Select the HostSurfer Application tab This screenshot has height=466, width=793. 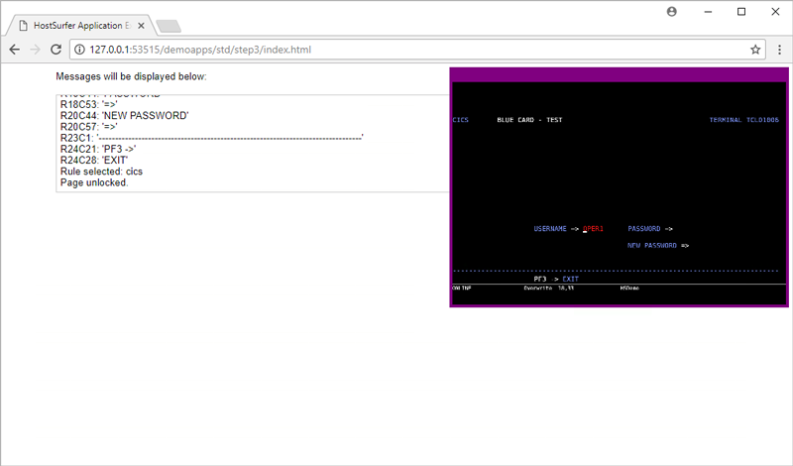point(81,26)
